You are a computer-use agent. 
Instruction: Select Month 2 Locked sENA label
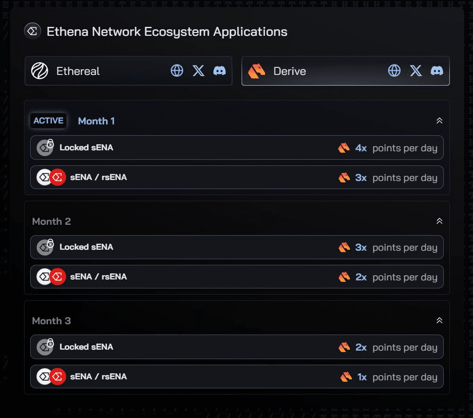(86, 247)
